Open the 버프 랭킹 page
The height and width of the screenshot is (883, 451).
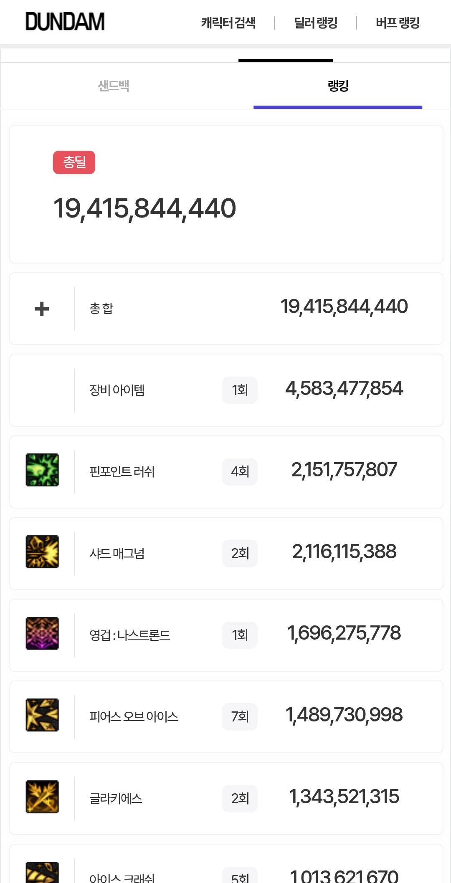pos(398,23)
